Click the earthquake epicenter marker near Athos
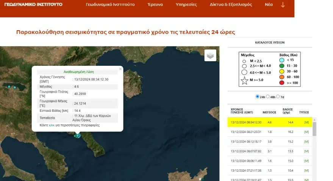This screenshot has width=333, height=181. coord(78,135)
